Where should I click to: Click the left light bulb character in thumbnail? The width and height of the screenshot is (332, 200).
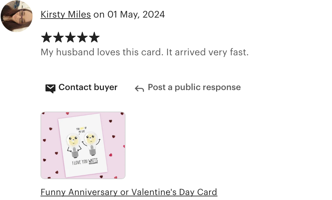[x=74, y=145]
